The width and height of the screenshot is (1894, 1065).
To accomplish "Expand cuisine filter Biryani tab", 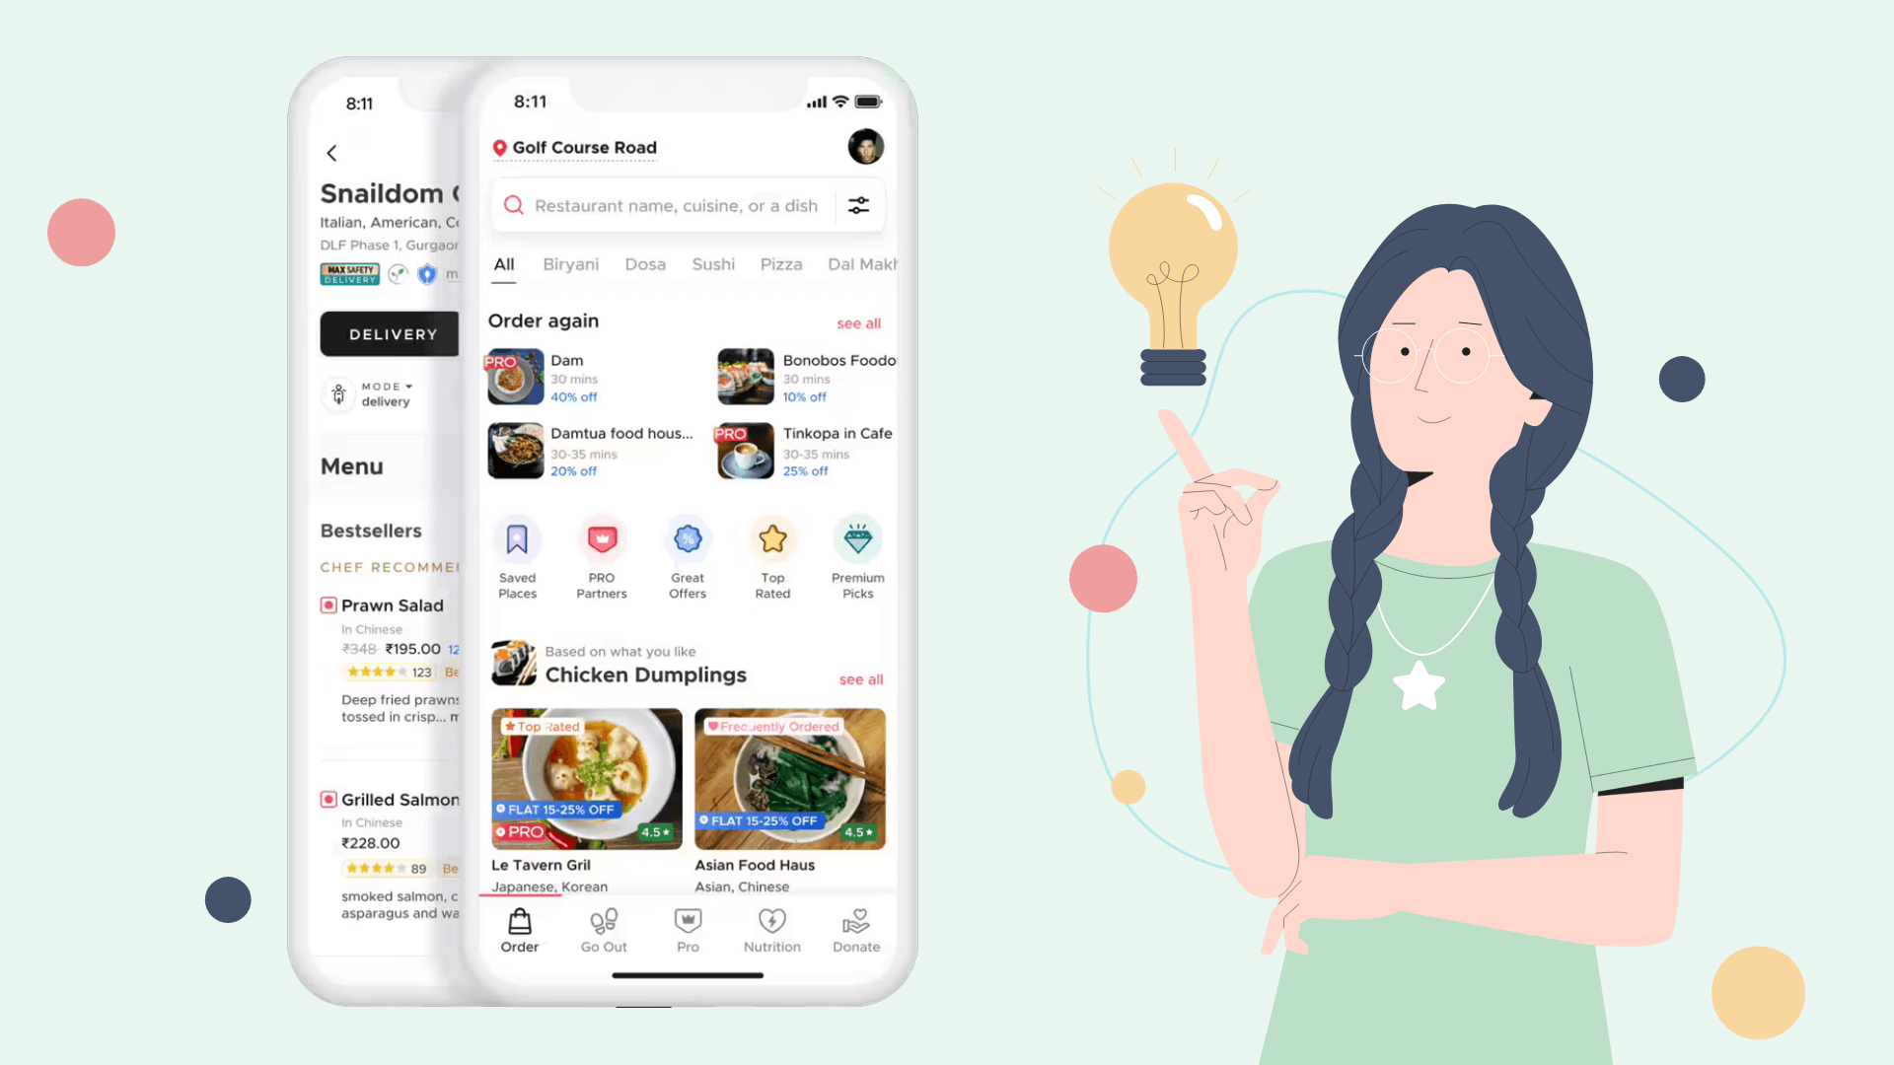I will pos(570,264).
